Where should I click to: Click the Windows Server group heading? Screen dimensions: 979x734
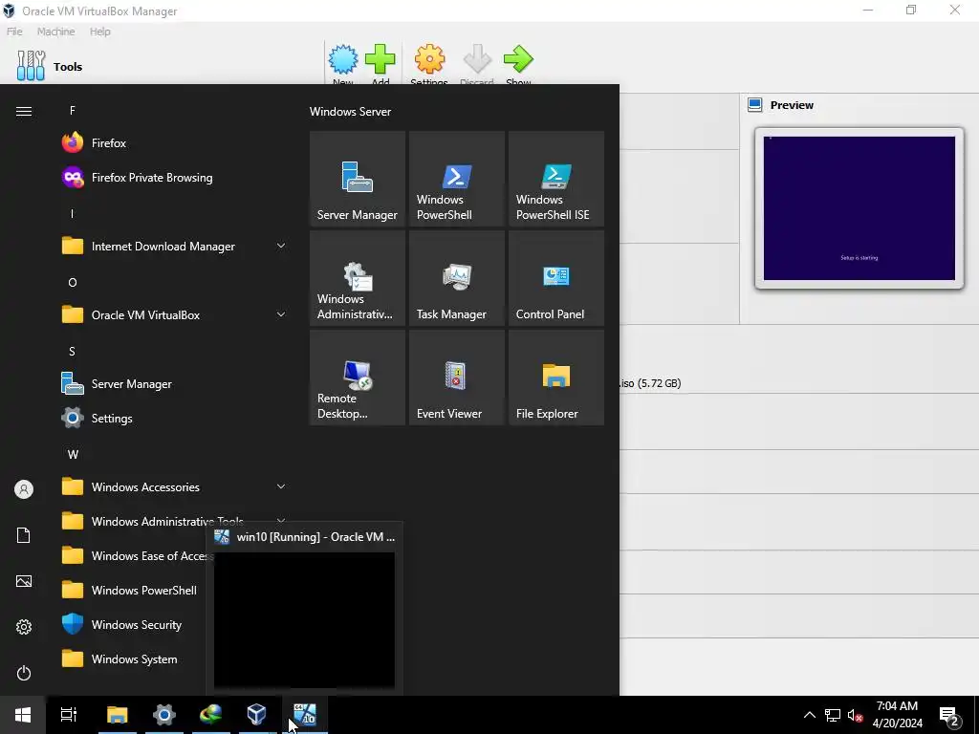point(350,112)
